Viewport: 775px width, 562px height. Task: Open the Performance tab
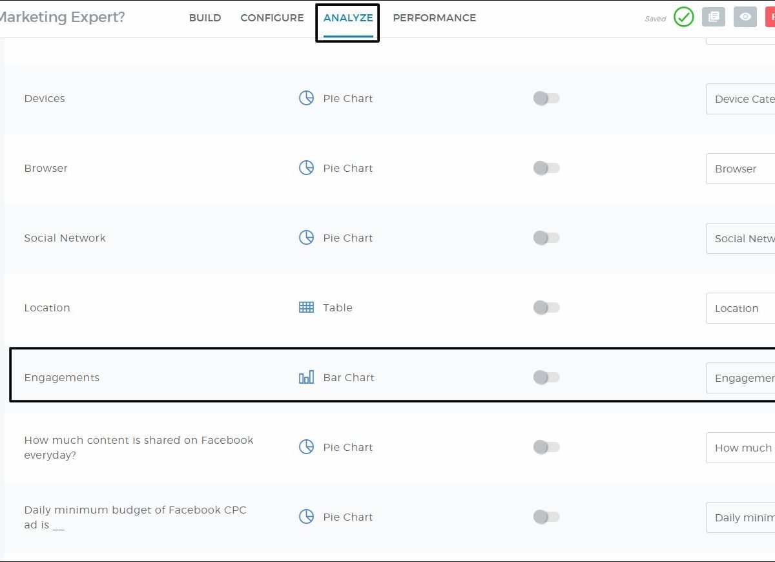tap(434, 18)
